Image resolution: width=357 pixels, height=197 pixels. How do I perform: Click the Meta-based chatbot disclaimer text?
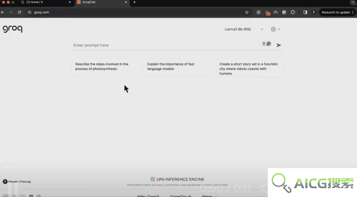tap(177, 185)
